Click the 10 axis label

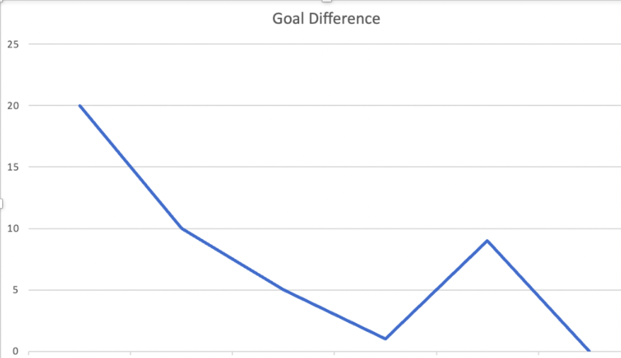coord(13,229)
